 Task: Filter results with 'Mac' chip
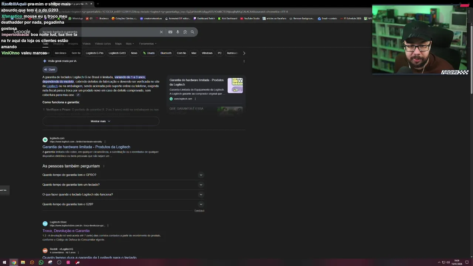pyautogui.click(x=194, y=53)
